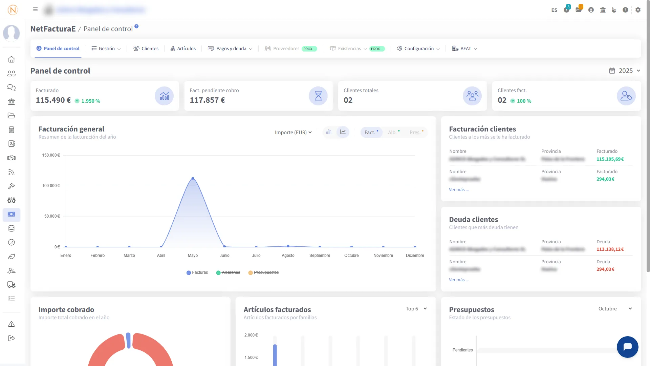
Task: Switch chart to bar view icon
Action: point(329,132)
